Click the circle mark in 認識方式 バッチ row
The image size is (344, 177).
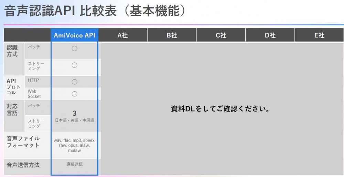coord(75,49)
